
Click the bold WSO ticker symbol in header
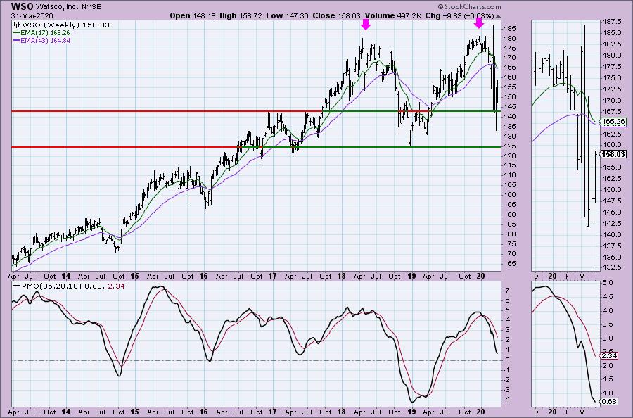23,6
